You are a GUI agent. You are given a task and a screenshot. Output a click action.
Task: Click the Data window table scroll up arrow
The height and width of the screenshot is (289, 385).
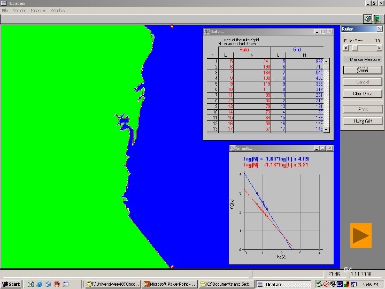[326, 61]
